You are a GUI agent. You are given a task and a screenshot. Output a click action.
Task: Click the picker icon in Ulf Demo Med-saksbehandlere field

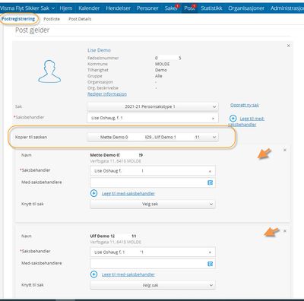(210, 264)
